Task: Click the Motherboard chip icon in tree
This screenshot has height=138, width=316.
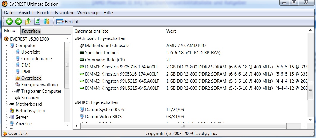Action: point(12,104)
